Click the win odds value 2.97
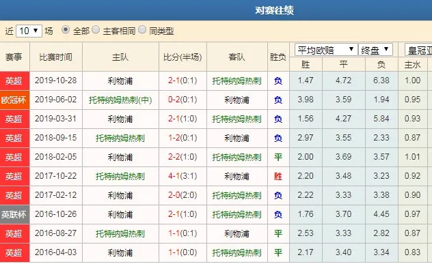Image resolution: width=432 pixels, height=264 pixels. tap(306, 138)
